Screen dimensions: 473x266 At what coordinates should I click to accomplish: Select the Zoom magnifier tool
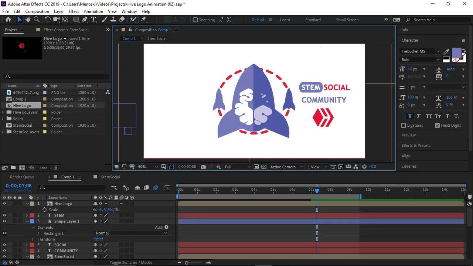(37, 20)
